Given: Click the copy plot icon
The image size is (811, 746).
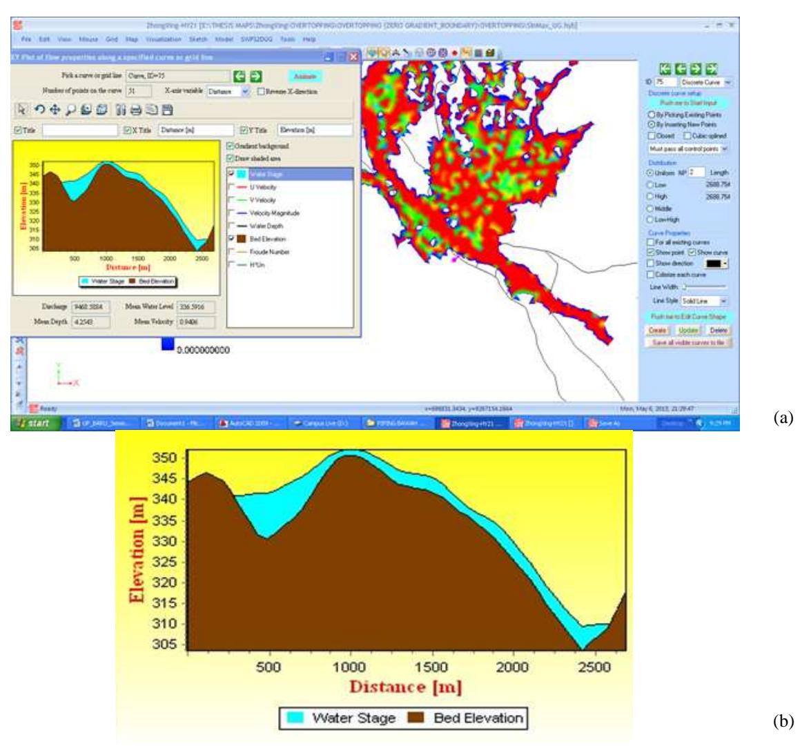Looking at the screenshot, I should point(152,110).
